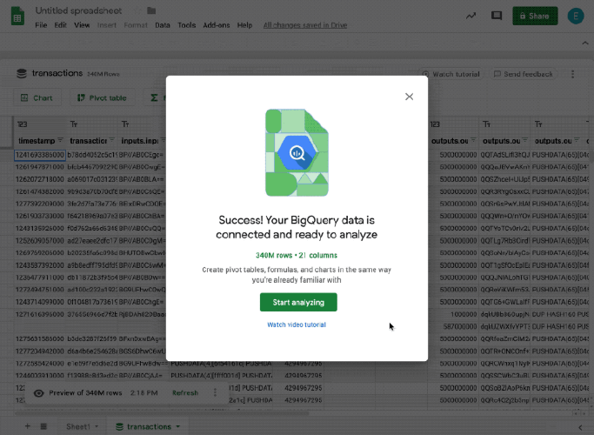Open the all sheets list icon
Screen dimensions: 594x435
point(44,426)
